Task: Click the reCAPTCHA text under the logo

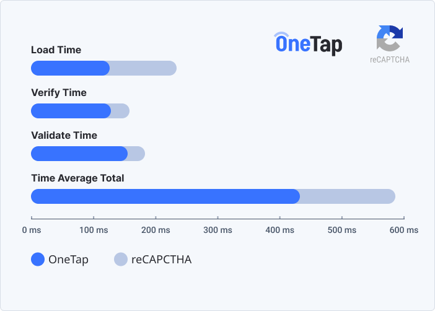Action: point(390,60)
